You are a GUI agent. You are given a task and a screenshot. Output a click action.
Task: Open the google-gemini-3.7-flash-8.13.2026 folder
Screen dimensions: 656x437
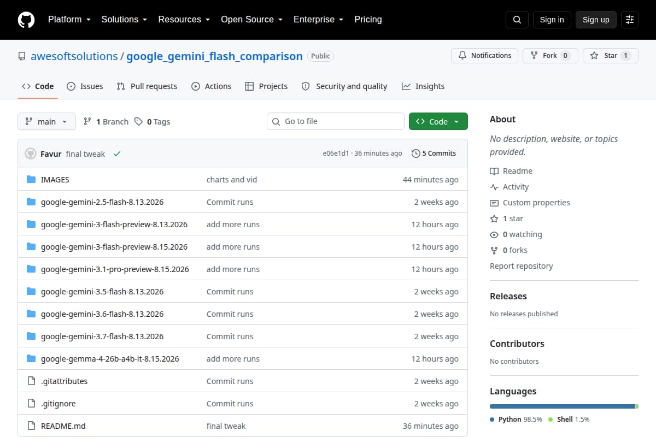coord(102,336)
